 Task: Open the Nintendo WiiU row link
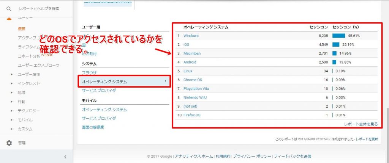(x=195, y=97)
